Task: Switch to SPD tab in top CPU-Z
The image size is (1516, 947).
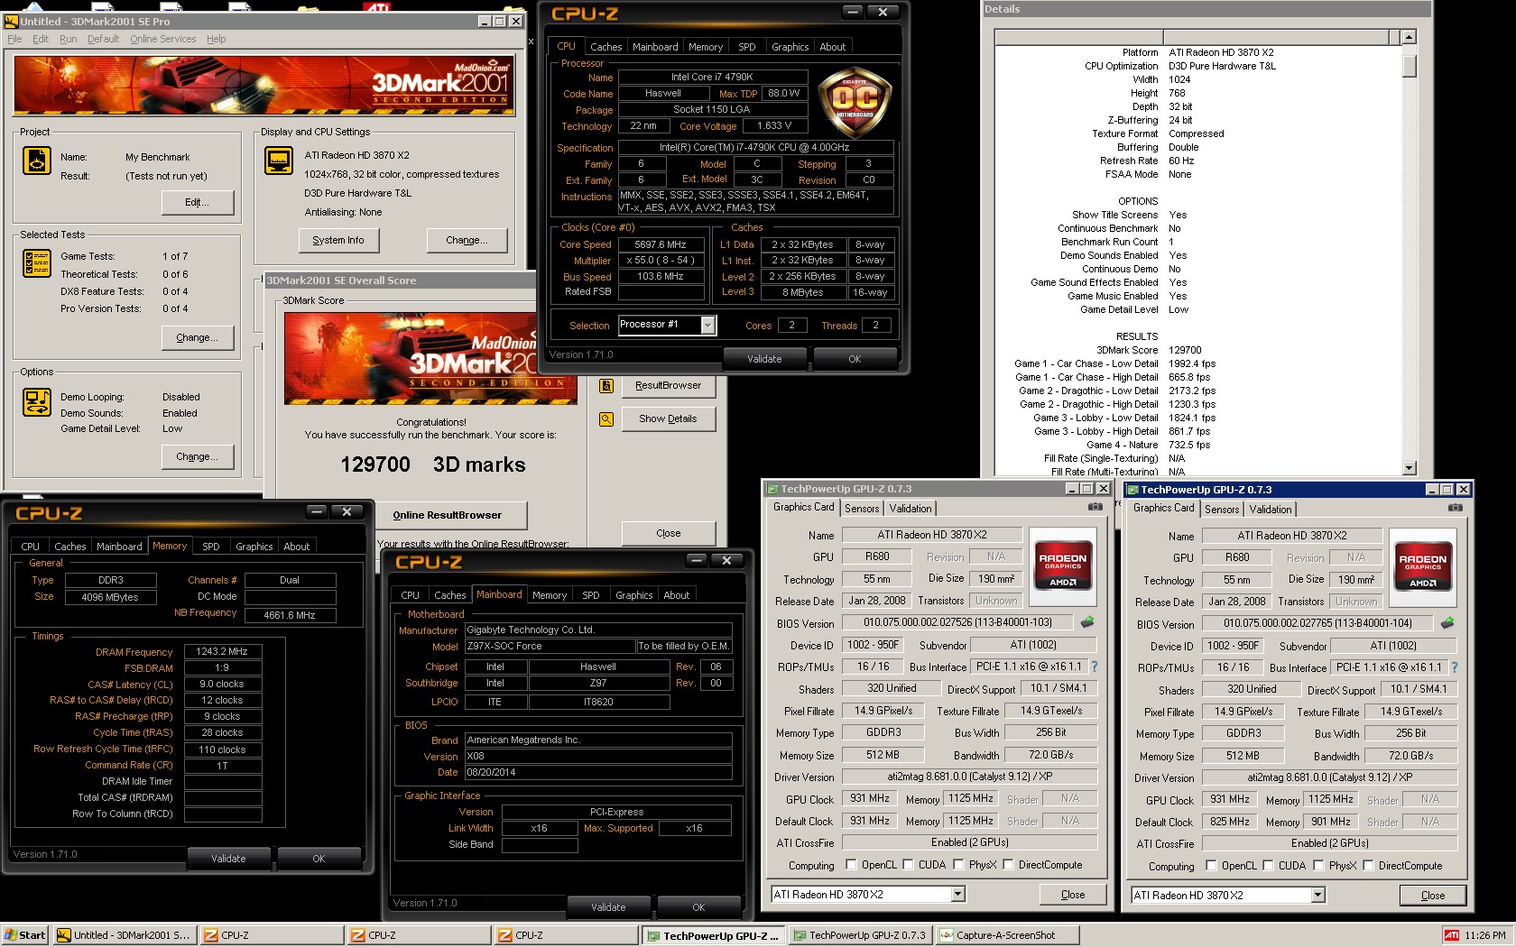Action: point(746,47)
